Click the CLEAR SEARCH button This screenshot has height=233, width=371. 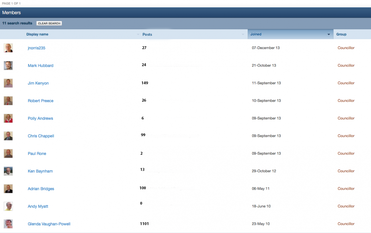[49, 23]
